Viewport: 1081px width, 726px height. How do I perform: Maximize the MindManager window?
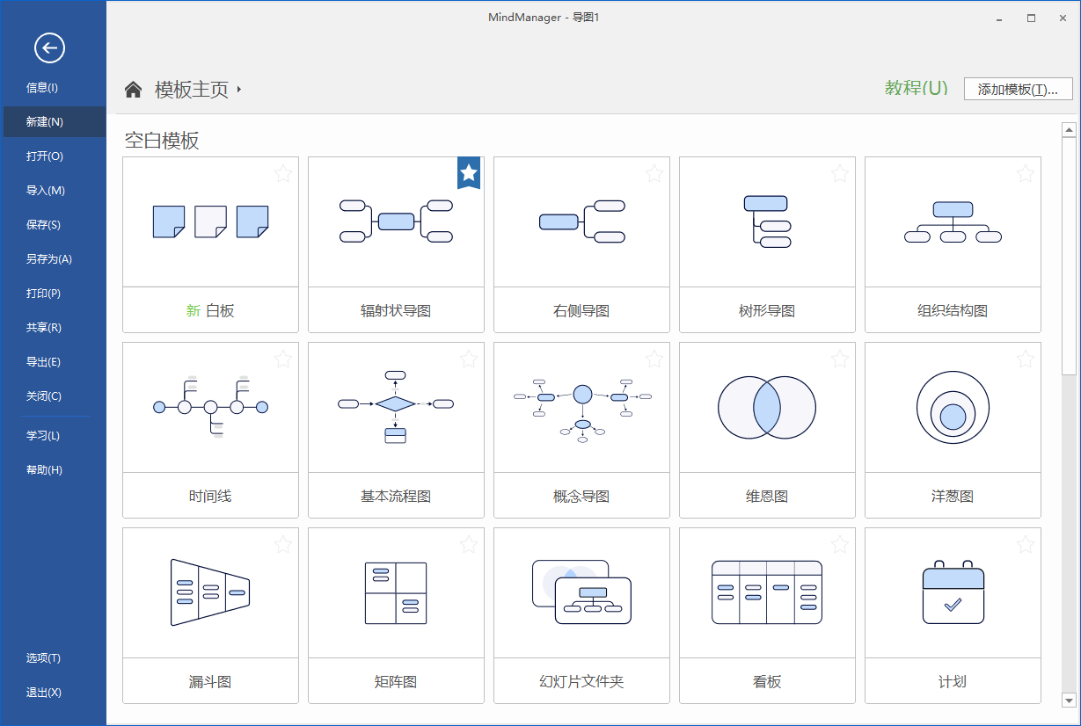click(x=1031, y=18)
